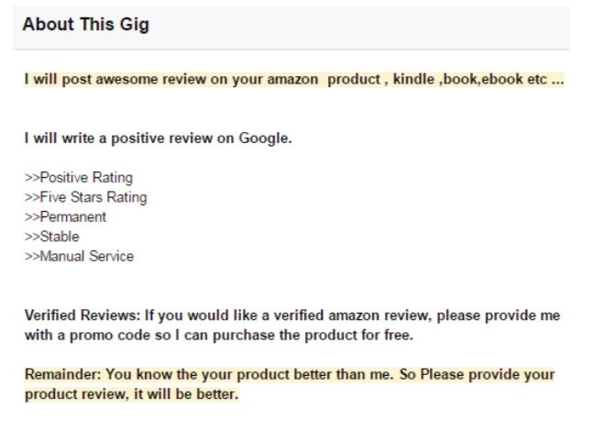
Task: Click 'product review, it will be better' line
Action: pos(132,394)
